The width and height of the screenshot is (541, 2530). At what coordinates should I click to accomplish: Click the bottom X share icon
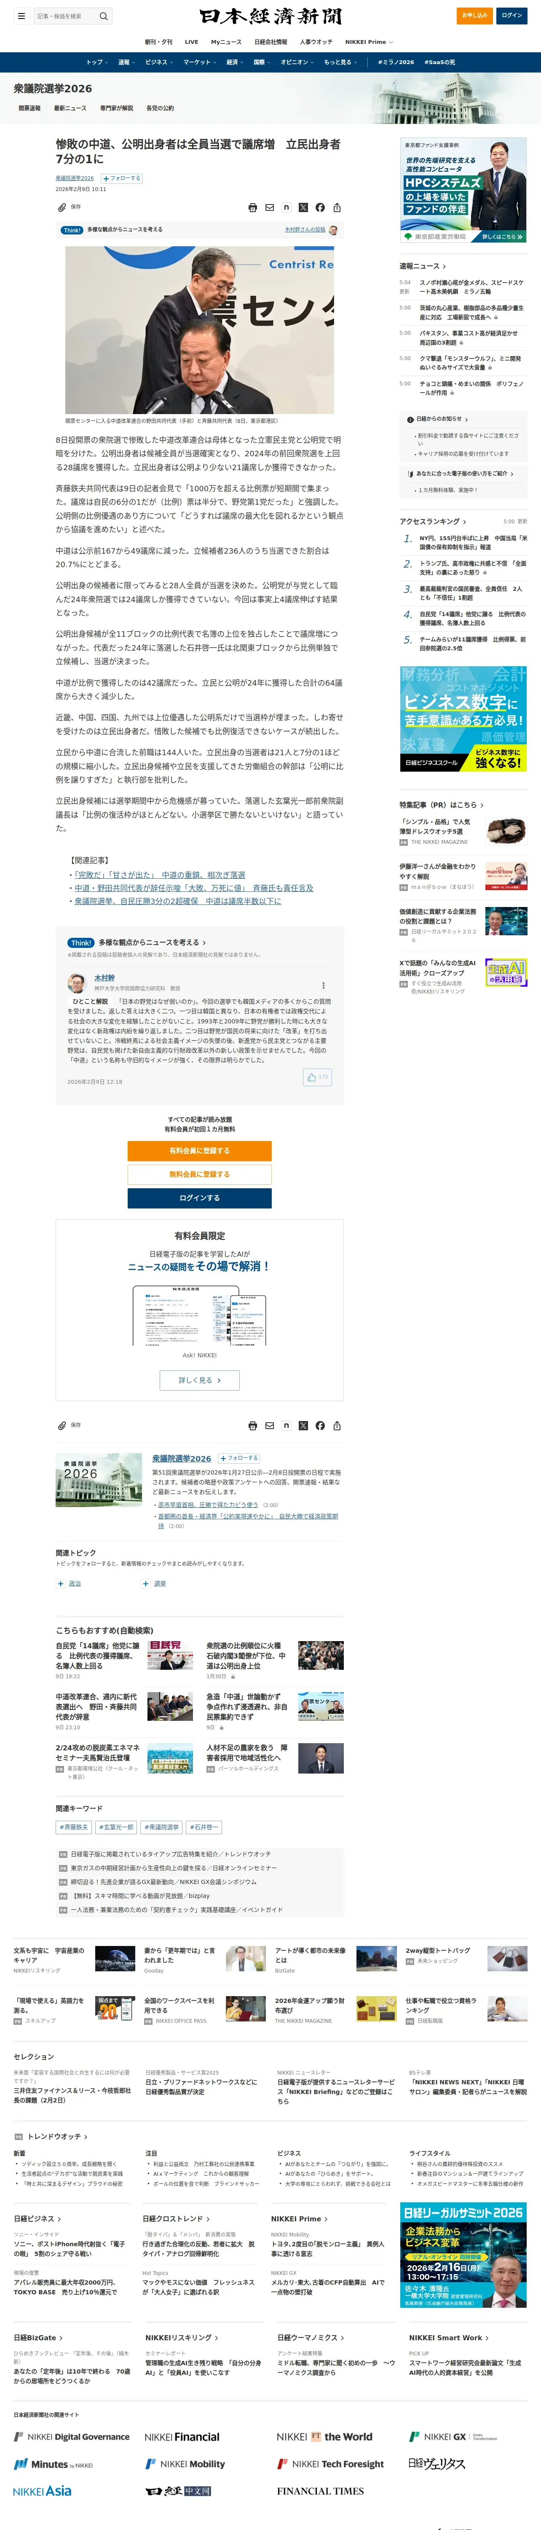coord(303,1425)
